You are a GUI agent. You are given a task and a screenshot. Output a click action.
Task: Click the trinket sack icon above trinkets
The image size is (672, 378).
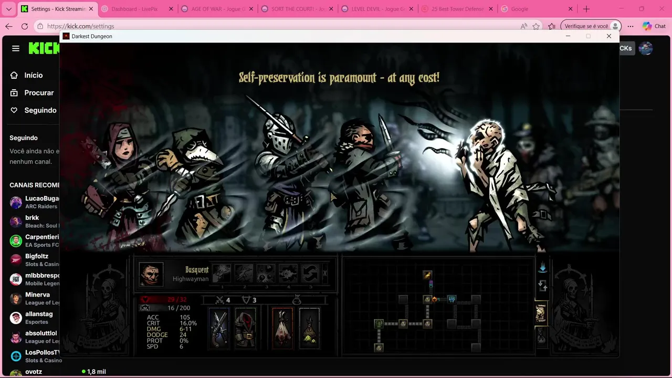[296, 299]
